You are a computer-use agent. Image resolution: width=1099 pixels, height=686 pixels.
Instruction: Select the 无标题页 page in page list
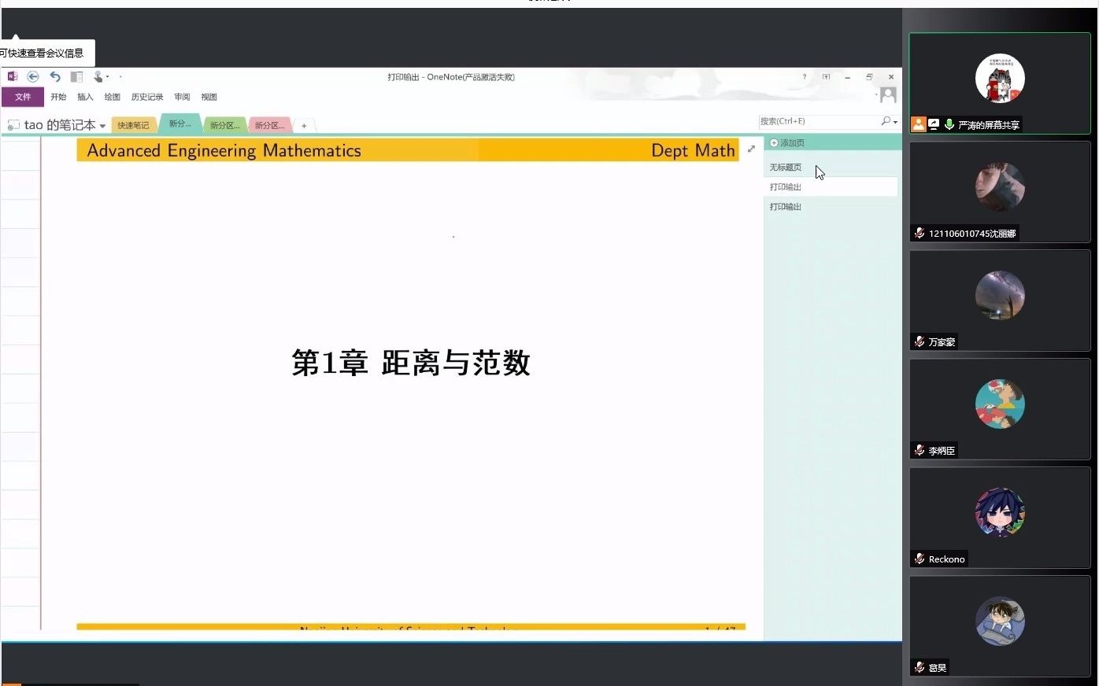tap(785, 167)
